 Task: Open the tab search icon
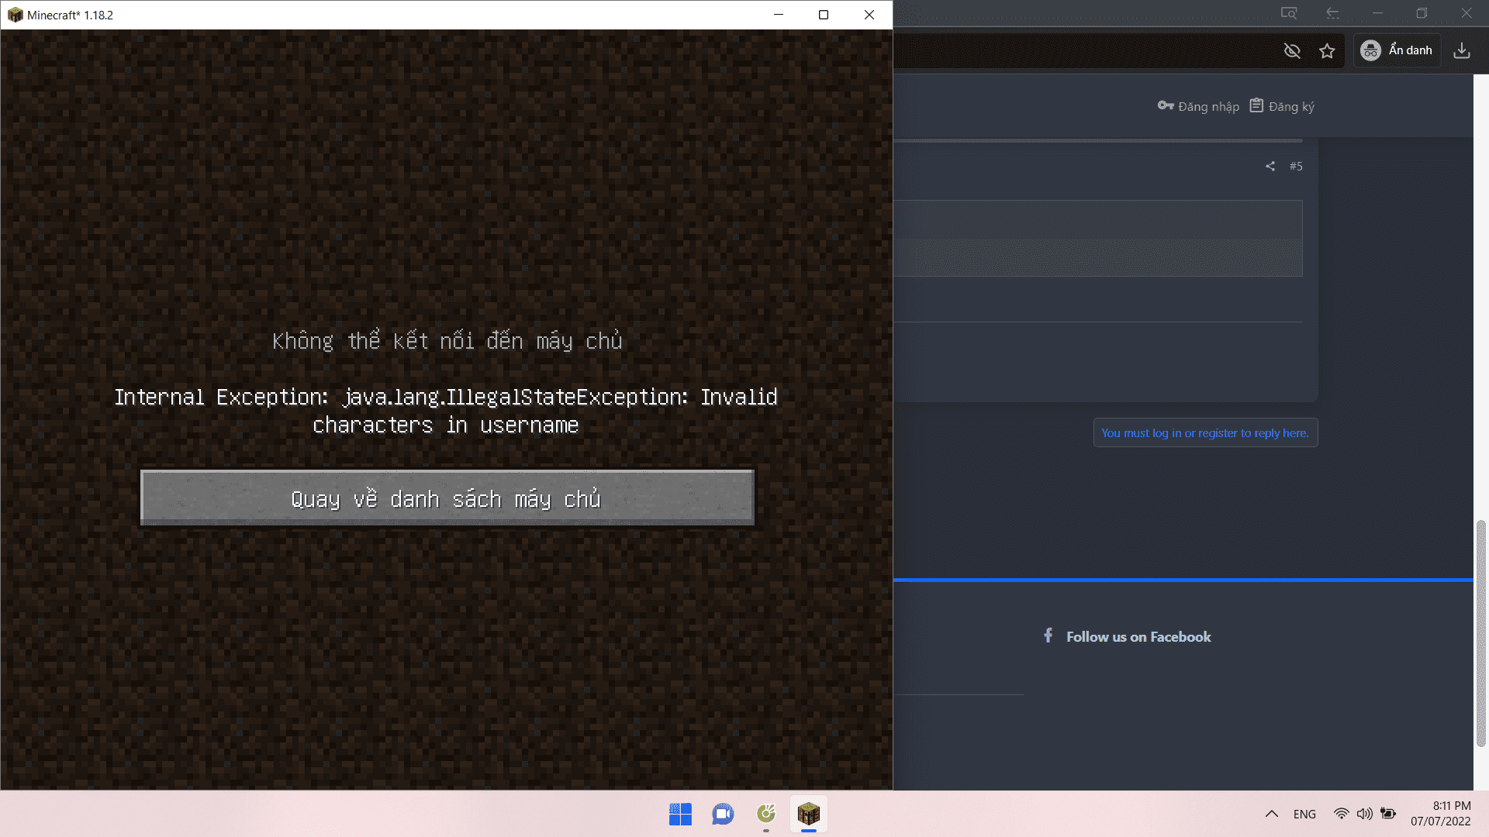click(1288, 13)
